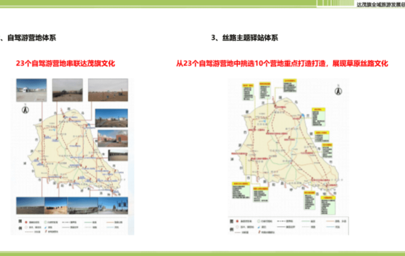
Task: Open the railing structure photo in bottom strip
Action: [83, 206]
